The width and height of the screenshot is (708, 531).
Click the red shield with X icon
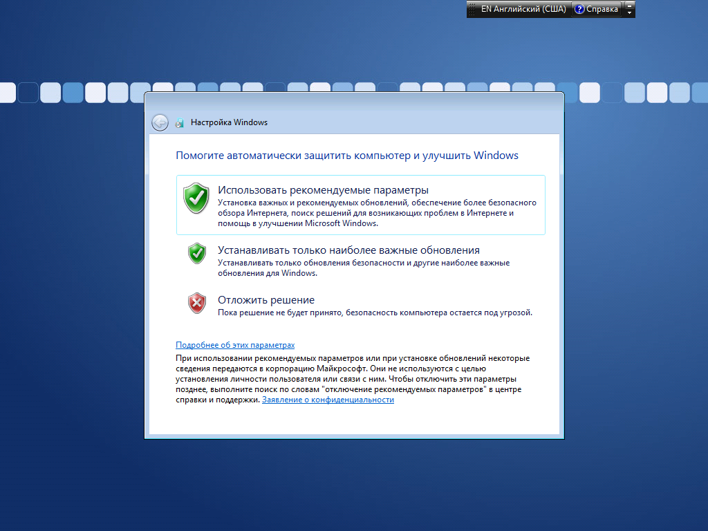(197, 303)
